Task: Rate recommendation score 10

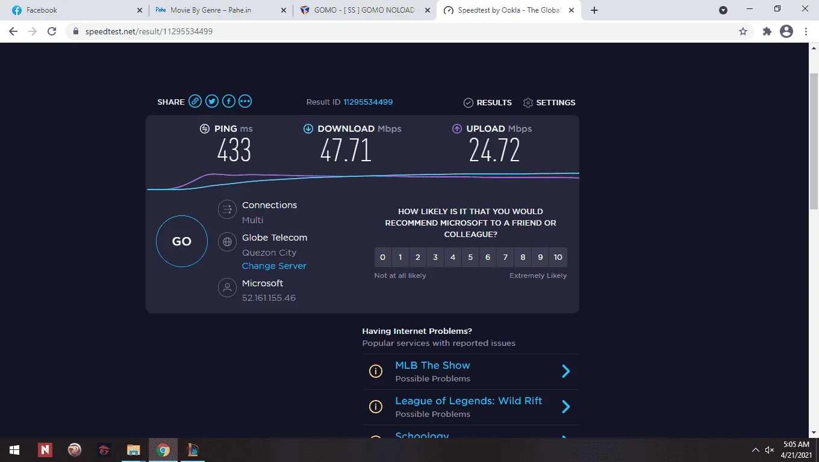Action: (x=558, y=257)
